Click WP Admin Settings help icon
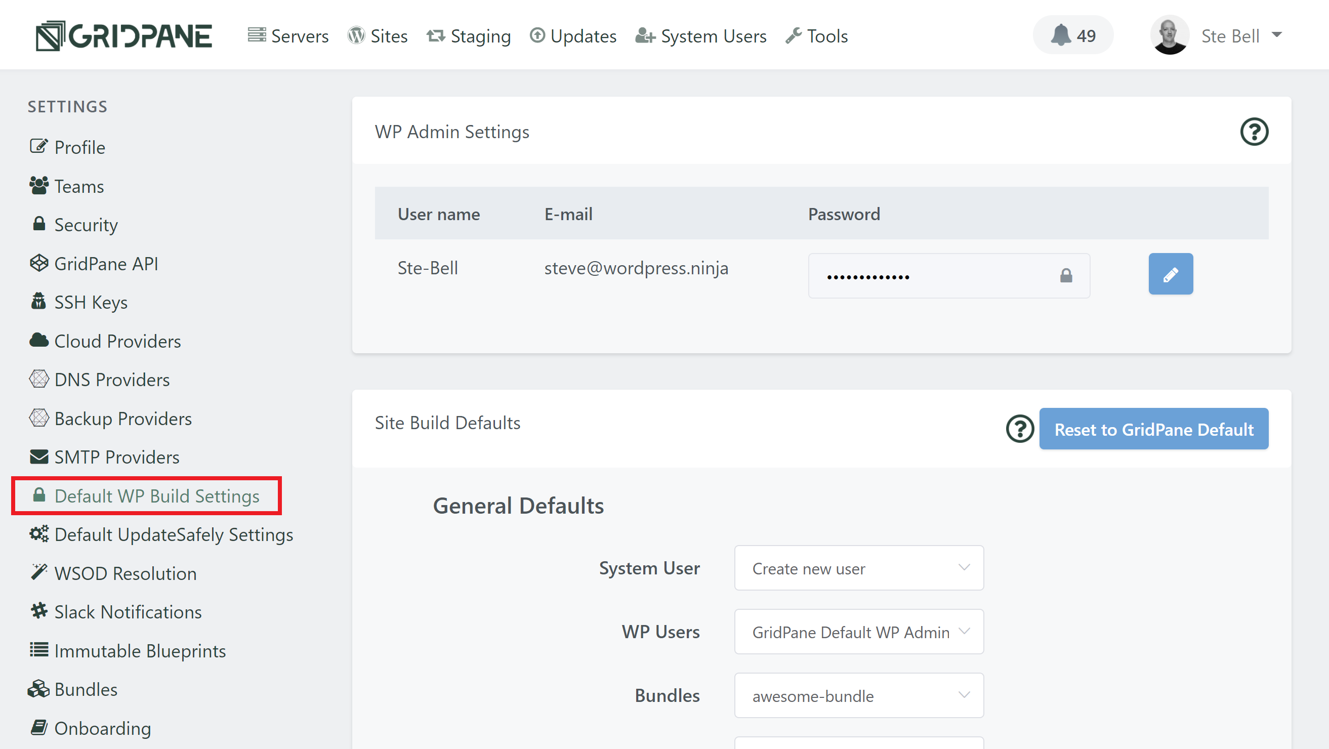 (x=1254, y=132)
